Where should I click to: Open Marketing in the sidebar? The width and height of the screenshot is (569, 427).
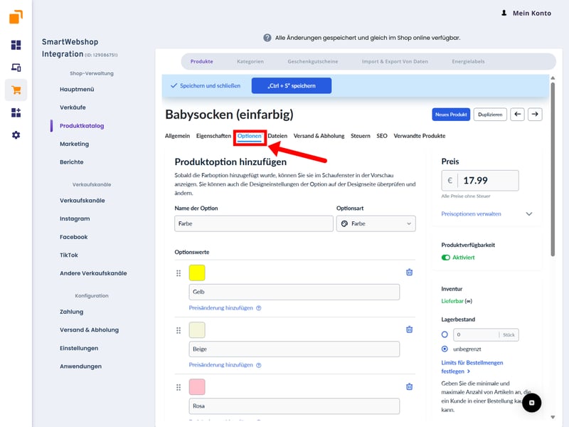click(75, 144)
